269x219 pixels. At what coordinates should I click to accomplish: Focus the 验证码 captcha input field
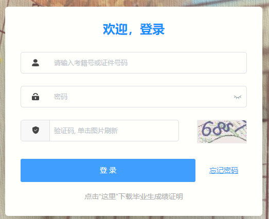(x=114, y=131)
